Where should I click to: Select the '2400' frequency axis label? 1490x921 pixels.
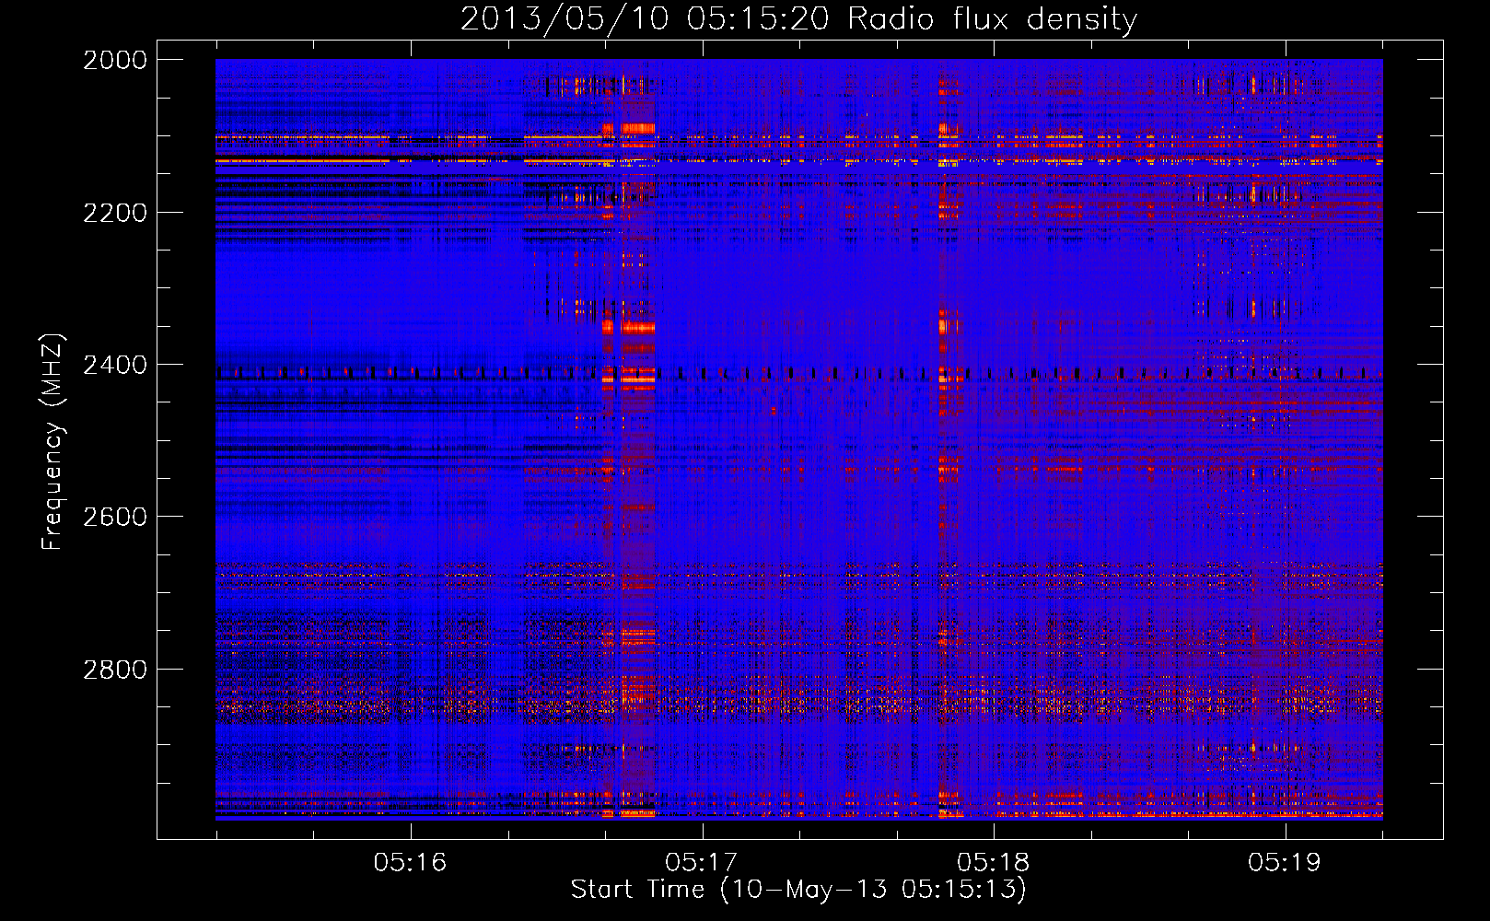[115, 365]
